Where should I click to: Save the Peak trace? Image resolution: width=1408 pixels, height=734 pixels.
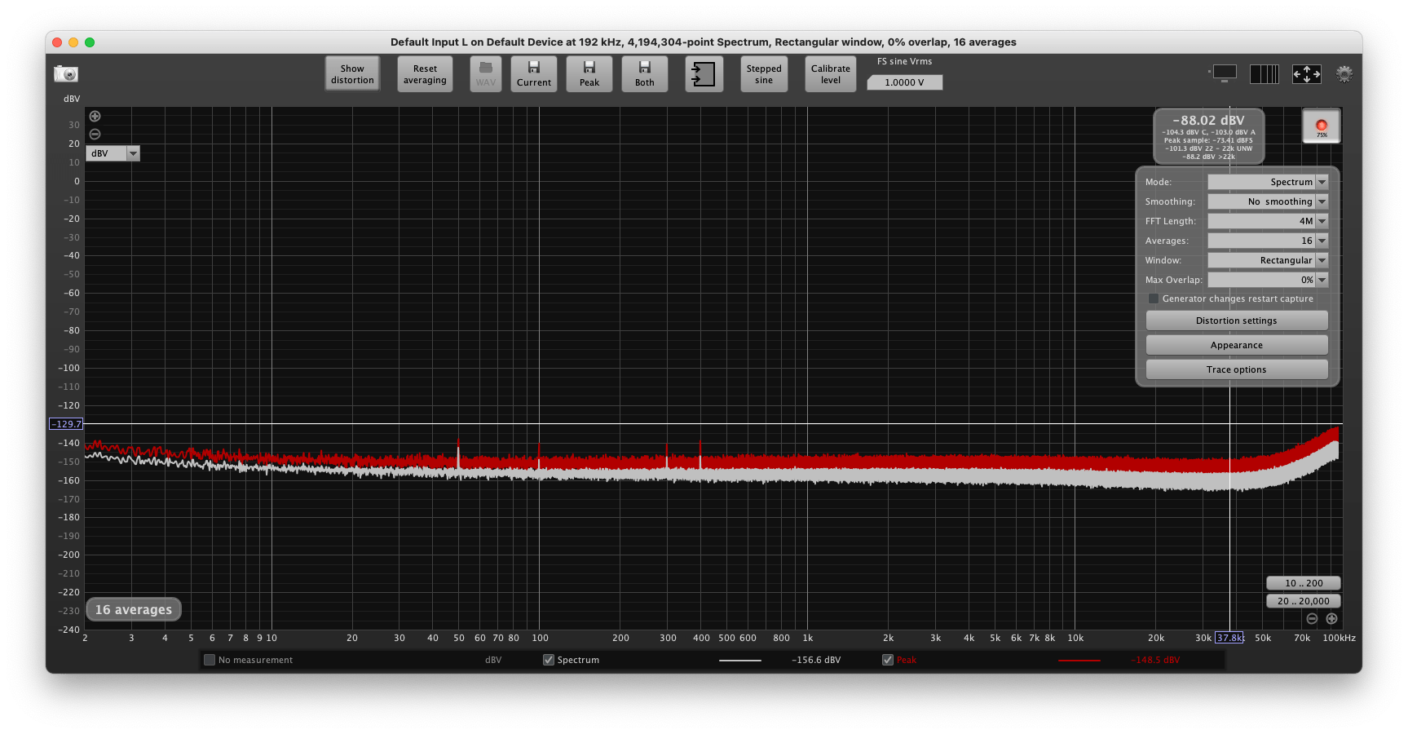pos(589,74)
